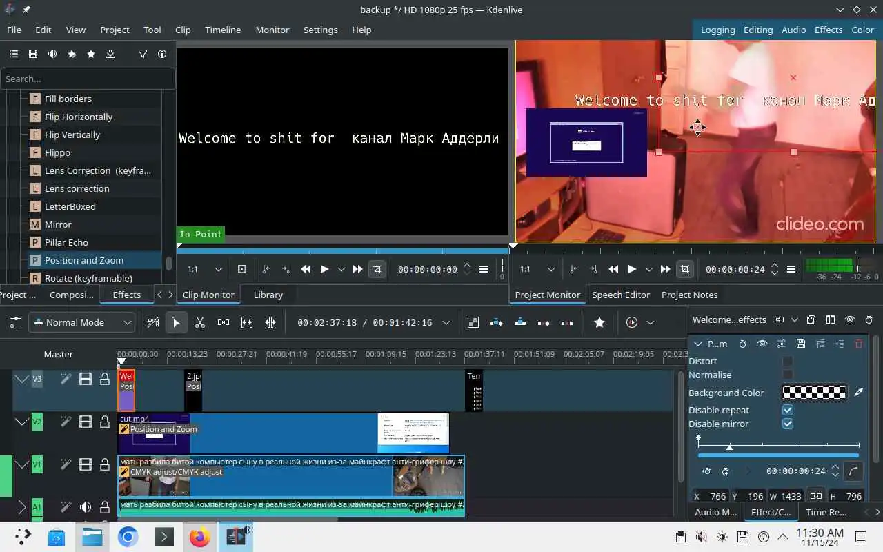The height and width of the screenshot is (552, 883).
Task: Move the effect up in stack
Action: (820, 344)
